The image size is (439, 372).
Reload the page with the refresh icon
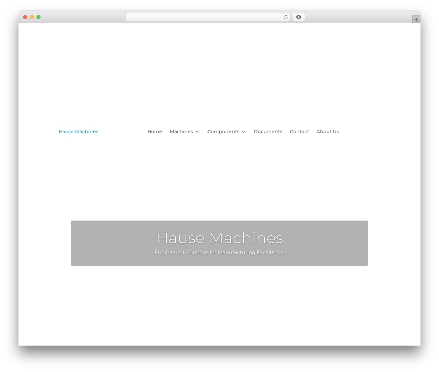(x=285, y=17)
